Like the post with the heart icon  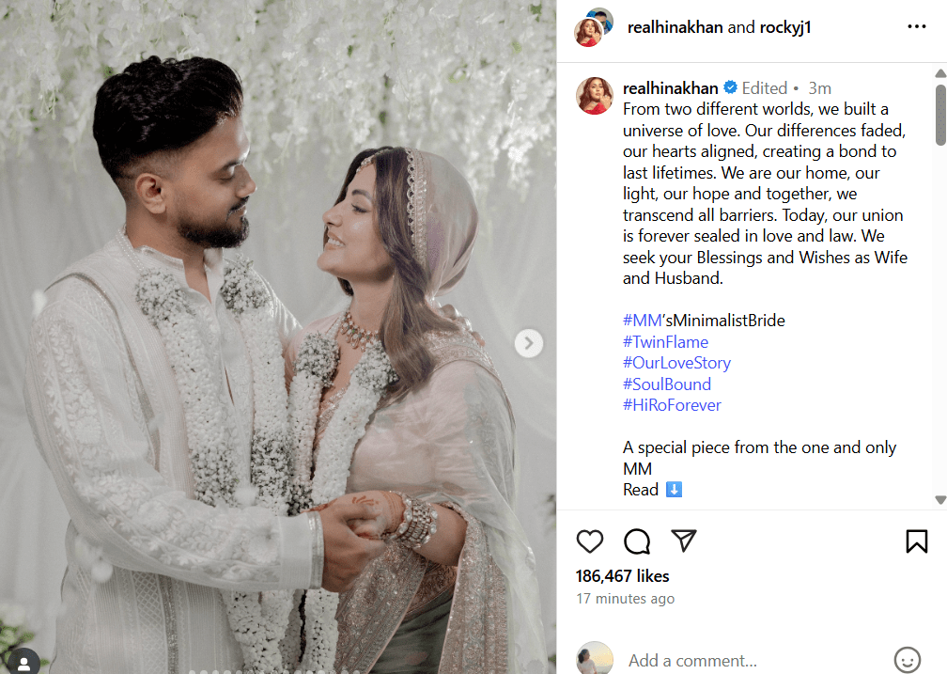(589, 541)
